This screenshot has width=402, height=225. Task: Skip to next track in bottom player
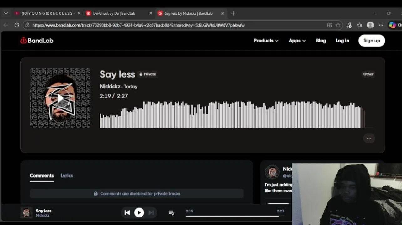pos(151,212)
